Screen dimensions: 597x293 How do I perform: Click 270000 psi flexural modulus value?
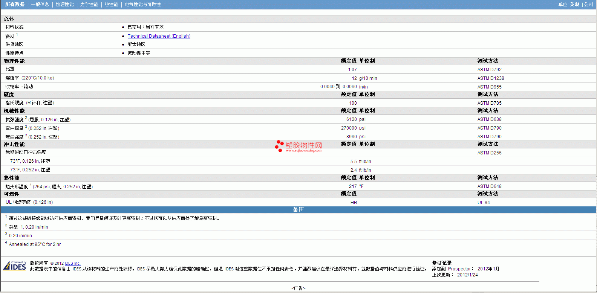(x=353, y=128)
